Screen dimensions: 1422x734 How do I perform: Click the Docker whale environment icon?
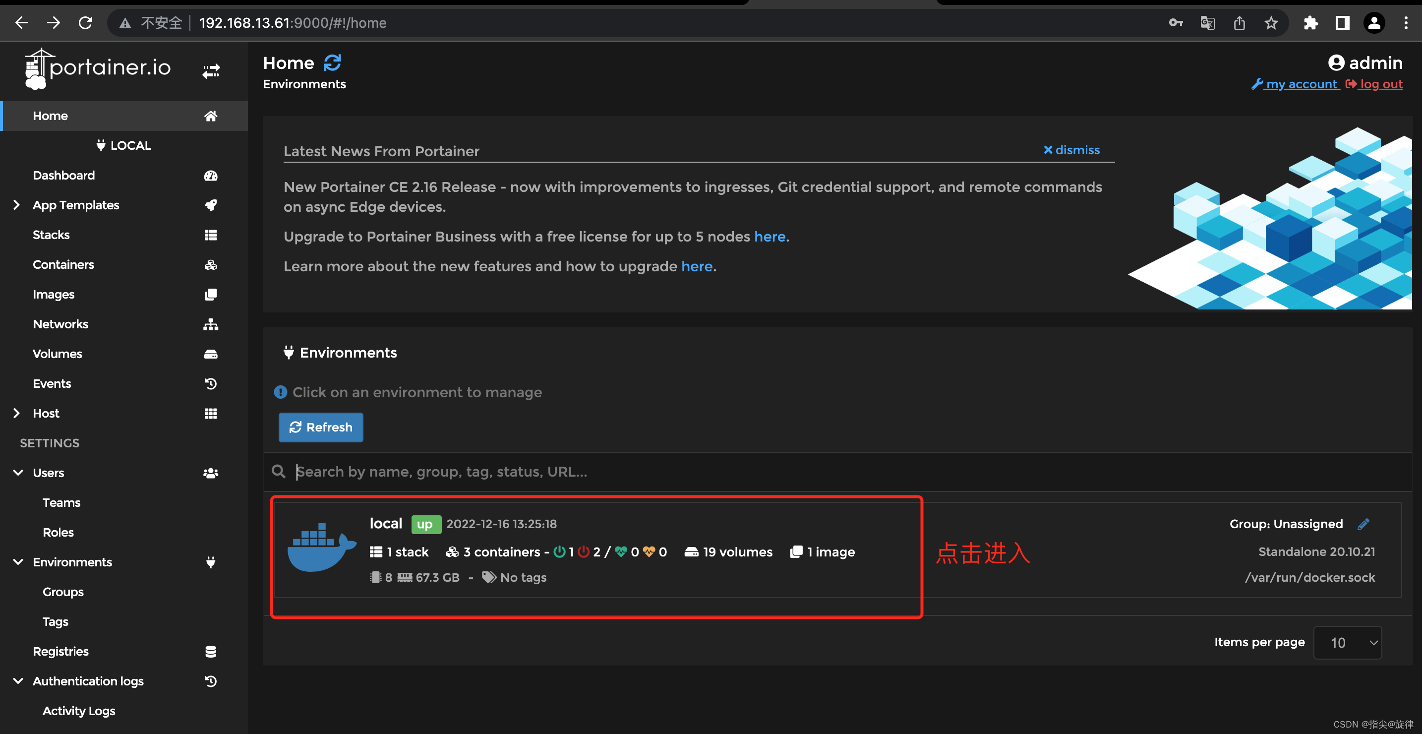point(322,548)
